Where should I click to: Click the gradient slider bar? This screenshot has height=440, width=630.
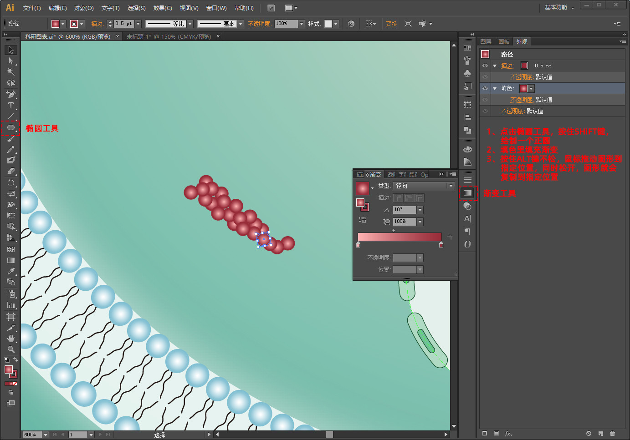pyautogui.click(x=400, y=237)
